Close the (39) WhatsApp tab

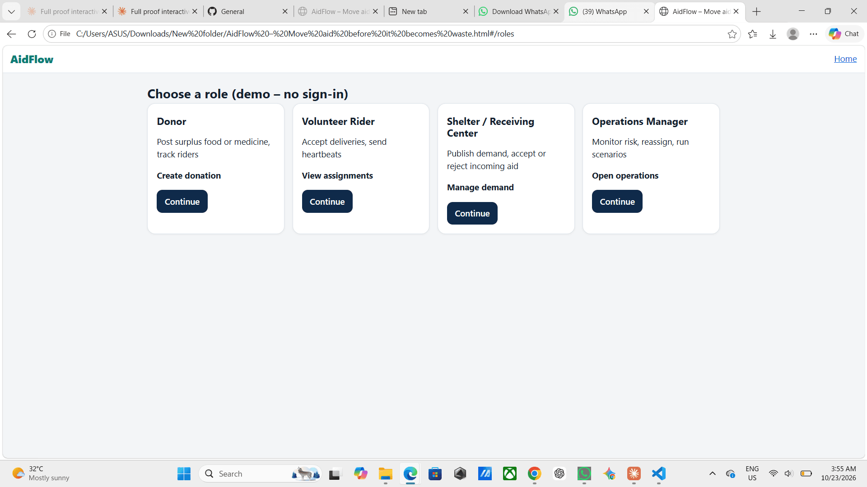pos(646,11)
